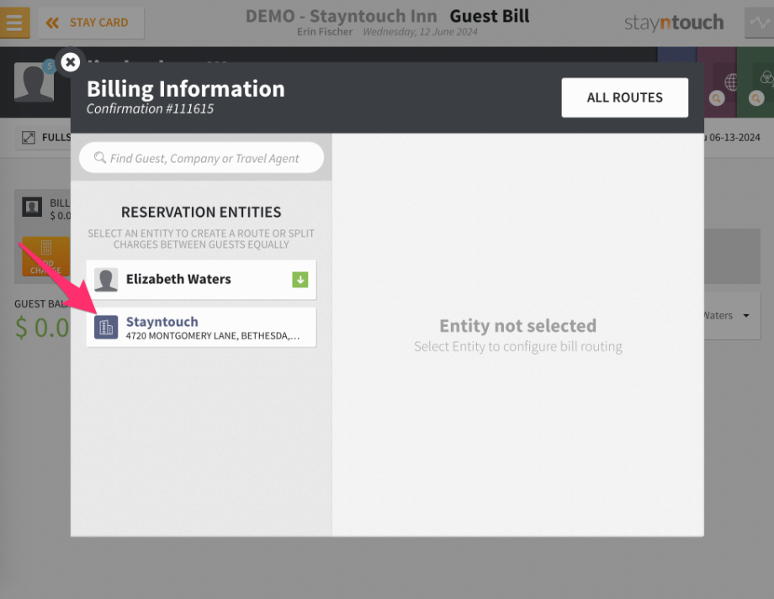Close the Billing Information dialog
The height and width of the screenshot is (599, 774).
pyautogui.click(x=71, y=63)
